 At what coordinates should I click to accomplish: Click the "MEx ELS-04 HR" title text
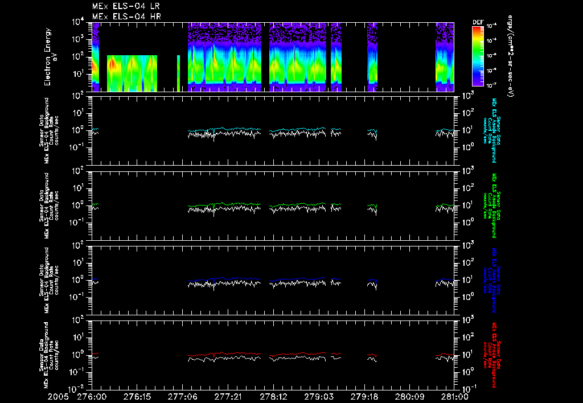click(126, 17)
